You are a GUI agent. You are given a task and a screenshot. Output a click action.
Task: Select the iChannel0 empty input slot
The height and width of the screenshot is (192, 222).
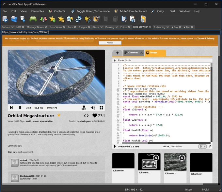(x=123, y=161)
